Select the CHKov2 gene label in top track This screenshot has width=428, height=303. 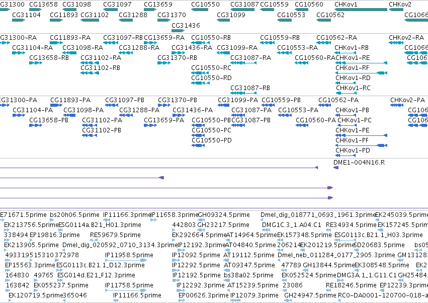click(400, 5)
